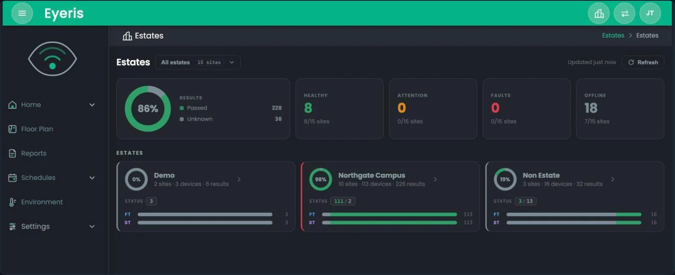The height and width of the screenshot is (275, 675).
Task: Open Northgate Campus via its chevron
Action: point(435,179)
